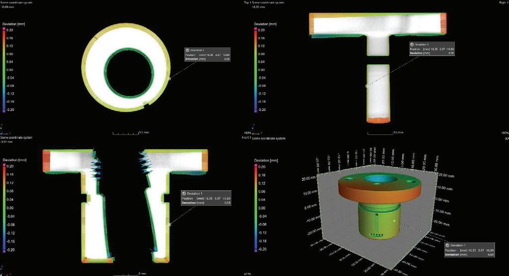Click the purple lower cap of Top view's legend
Viewport: 509px width, 276px height.
tap(4, 110)
